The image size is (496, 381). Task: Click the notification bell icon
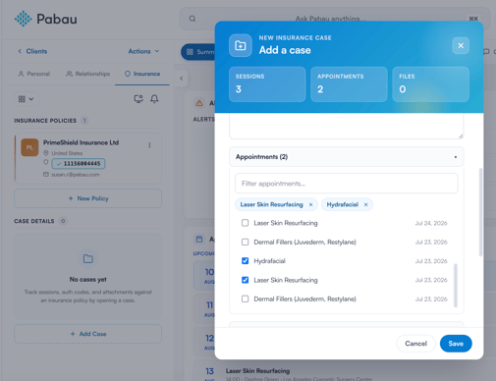point(154,99)
